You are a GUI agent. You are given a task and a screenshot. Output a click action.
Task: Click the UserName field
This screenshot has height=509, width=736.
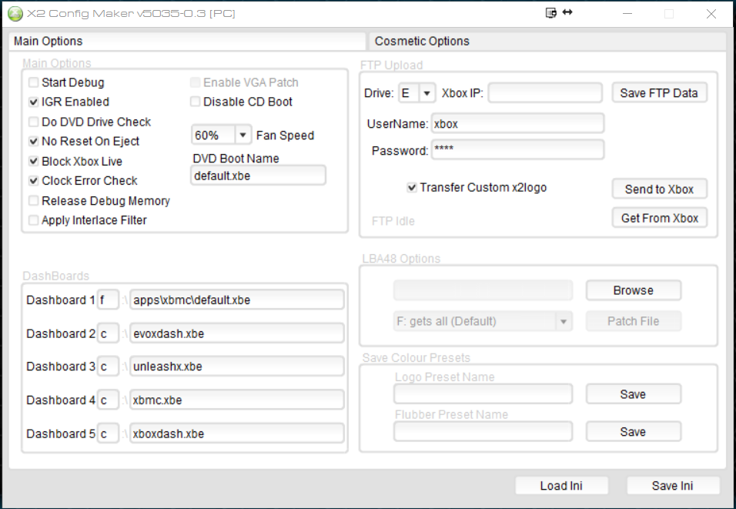click(x=517, y=123)
